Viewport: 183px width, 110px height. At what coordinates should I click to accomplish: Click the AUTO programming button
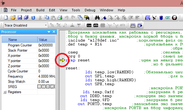pyautogui.click(x=122, y=25)
